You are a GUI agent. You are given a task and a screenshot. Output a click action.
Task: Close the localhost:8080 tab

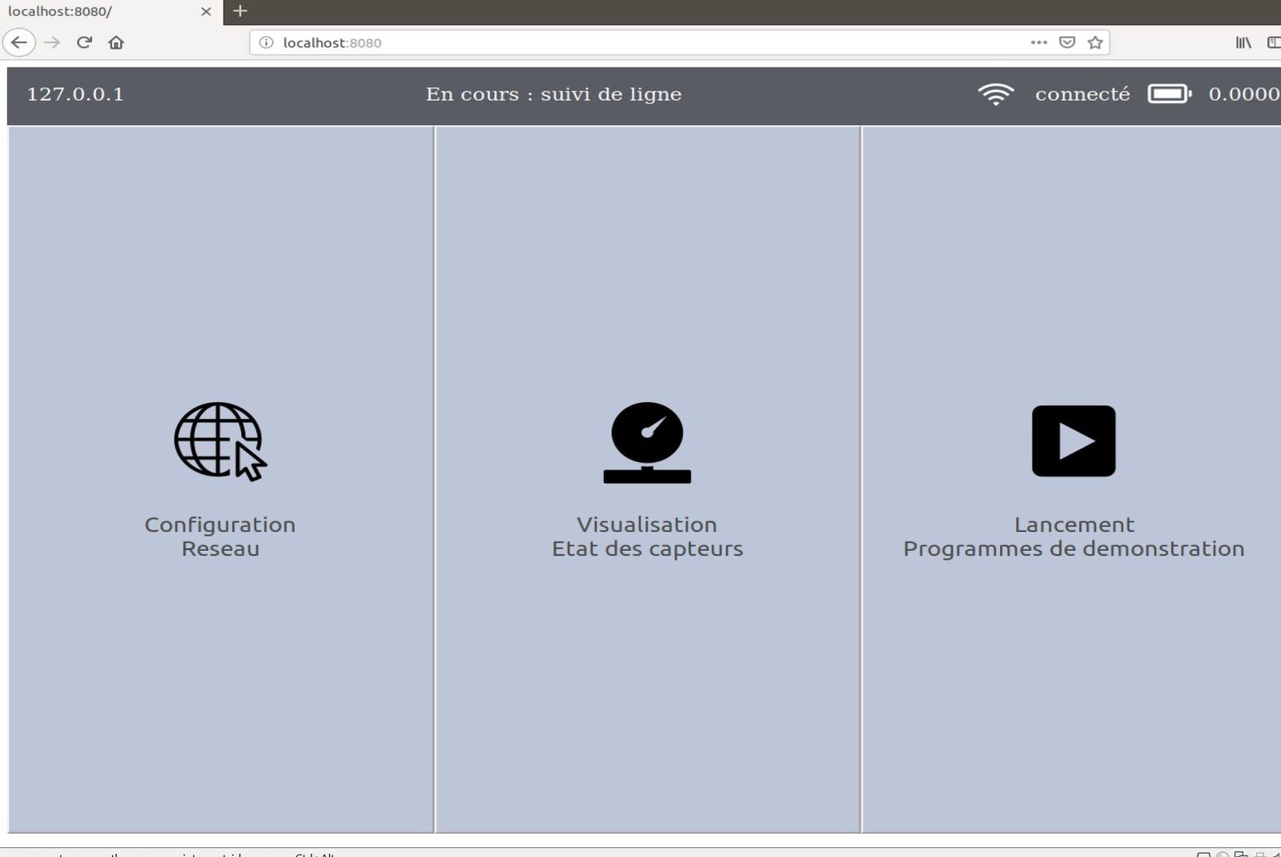pyautogui.click(x=206, y=12)
